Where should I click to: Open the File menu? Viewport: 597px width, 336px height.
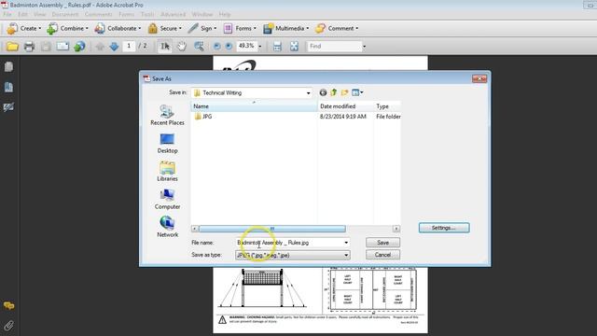click(7, 15)
